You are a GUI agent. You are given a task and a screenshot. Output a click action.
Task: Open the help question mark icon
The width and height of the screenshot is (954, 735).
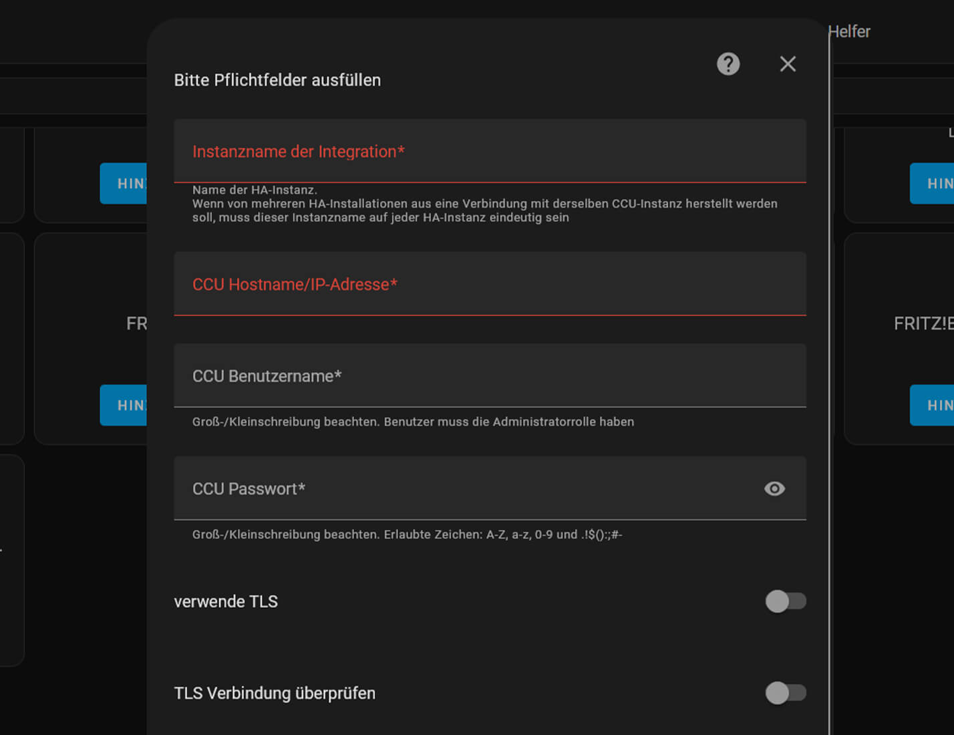pyautogui.click(x=728, y=64)
